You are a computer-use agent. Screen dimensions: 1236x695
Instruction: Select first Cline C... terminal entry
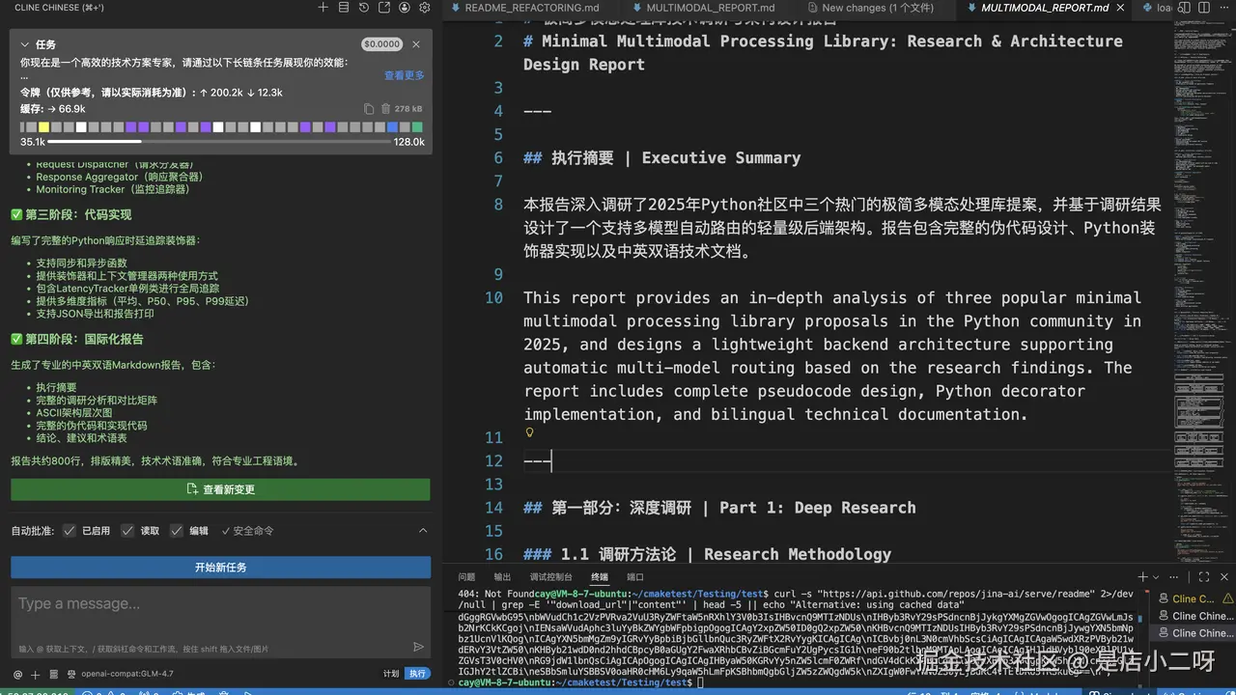click(1195, 598)
